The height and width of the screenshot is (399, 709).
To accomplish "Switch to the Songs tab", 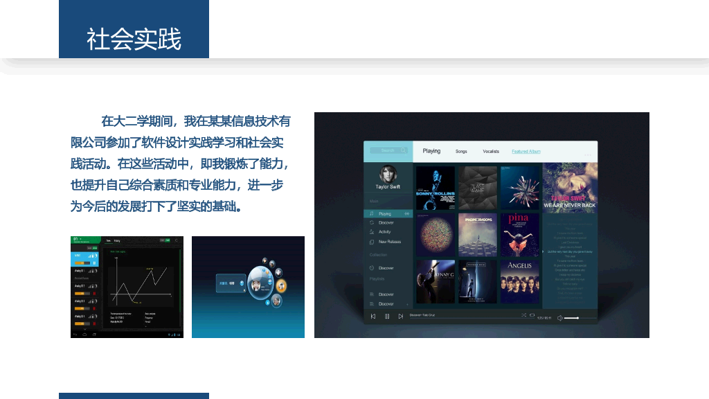I will pos(461,152).
